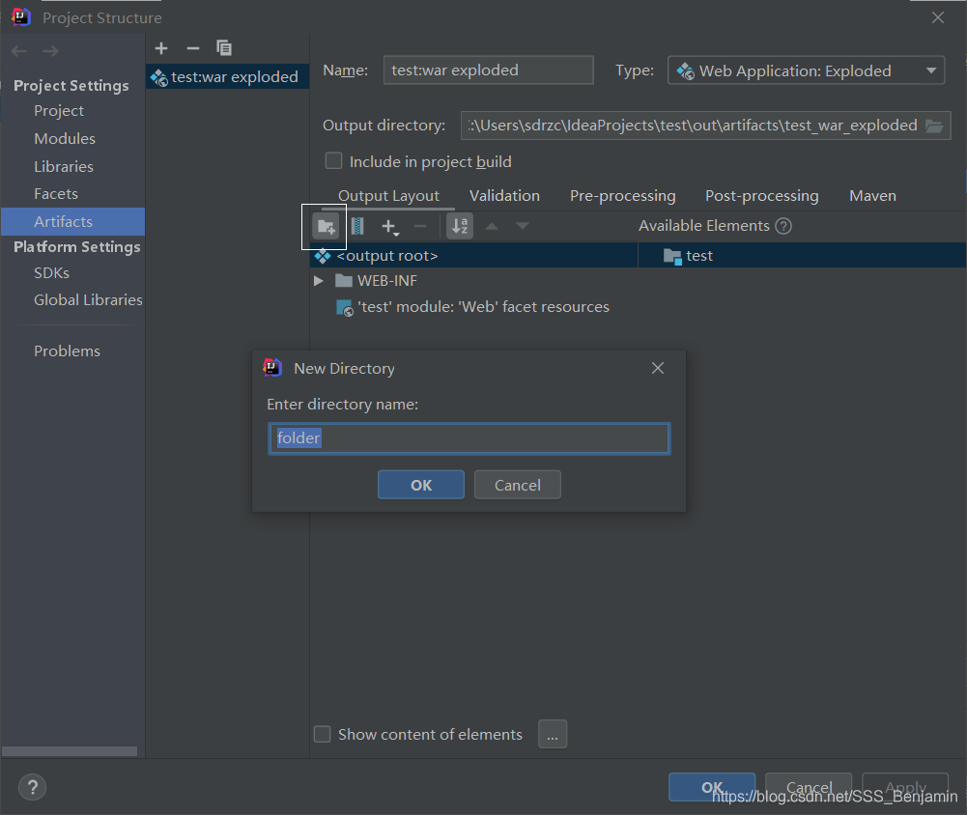This screenshot has height=815, width=967.
Task: Toggle Show content of elements checkbox
Action: [322, 734]
